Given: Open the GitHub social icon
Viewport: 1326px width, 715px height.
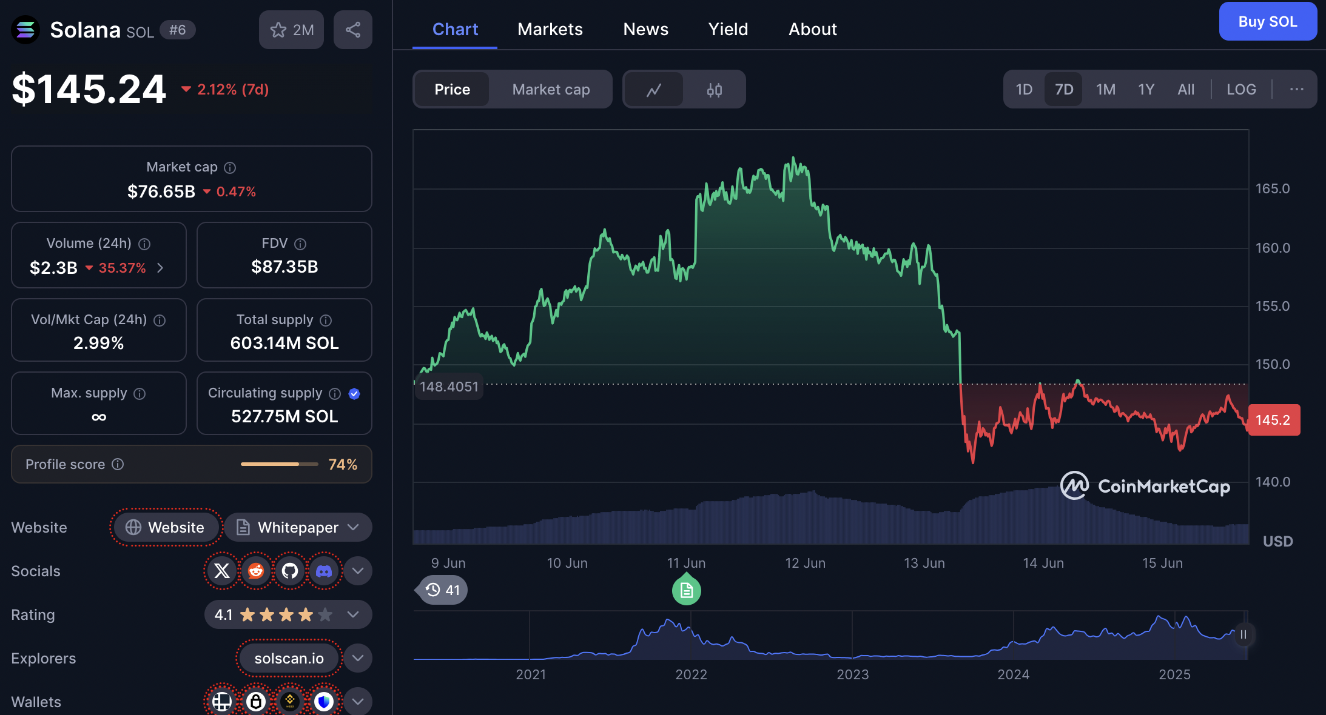Looking at the screenshot, I should coord(290,571).
